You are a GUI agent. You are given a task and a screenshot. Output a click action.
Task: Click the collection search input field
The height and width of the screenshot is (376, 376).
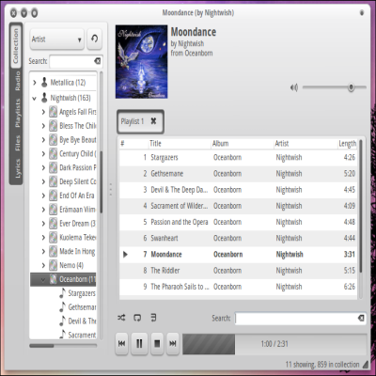76,61
